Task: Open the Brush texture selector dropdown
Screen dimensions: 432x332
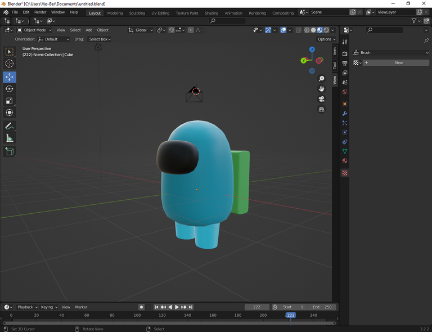Action: point(357,63)
